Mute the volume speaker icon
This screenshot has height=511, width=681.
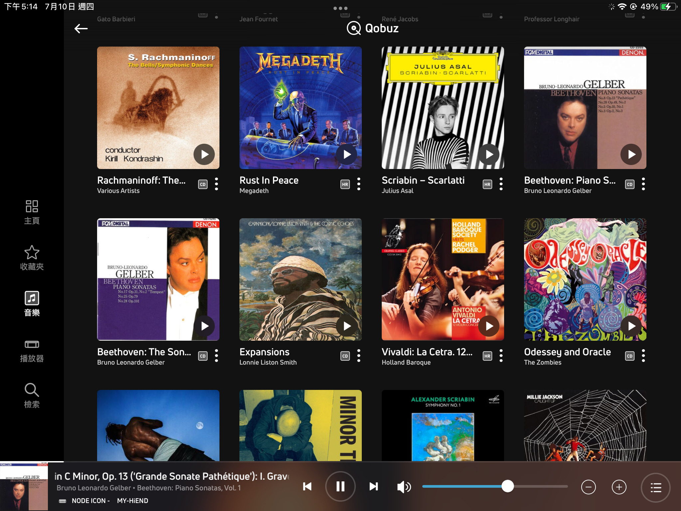tap(404, 487)
